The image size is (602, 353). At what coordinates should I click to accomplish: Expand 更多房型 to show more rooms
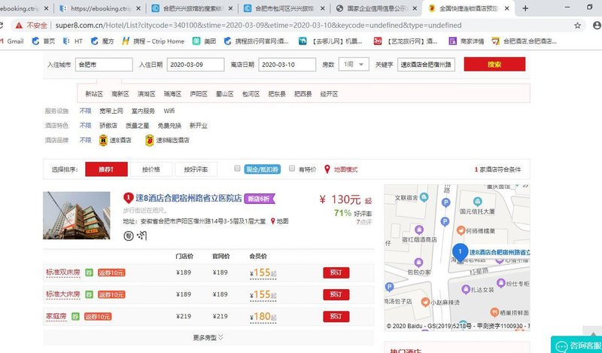pos(208,337)
